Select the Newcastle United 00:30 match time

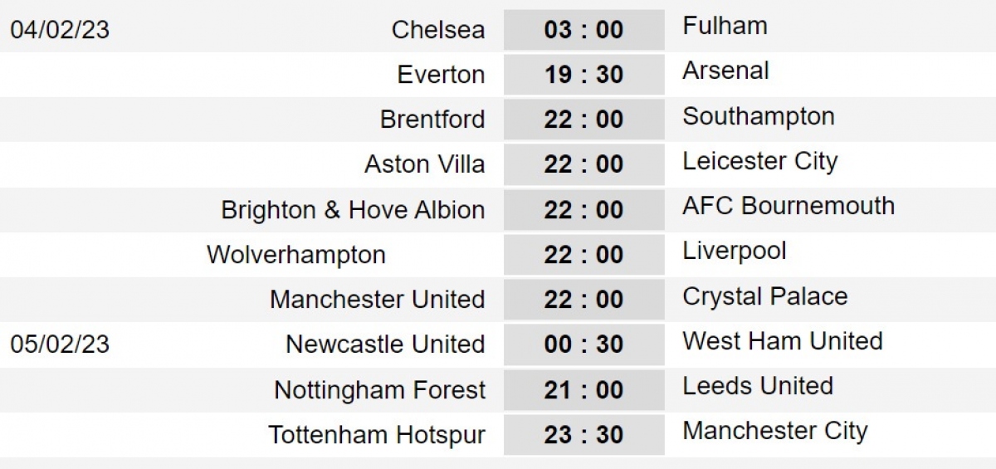[x=583, y=344]
